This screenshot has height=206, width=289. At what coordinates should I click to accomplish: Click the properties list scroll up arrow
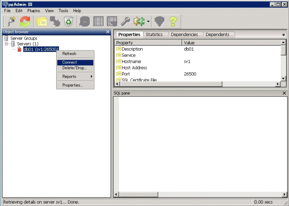[x=283, y=42]
